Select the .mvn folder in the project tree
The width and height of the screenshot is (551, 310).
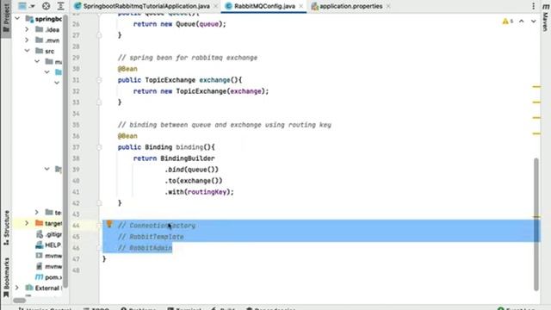pos(48,40)
